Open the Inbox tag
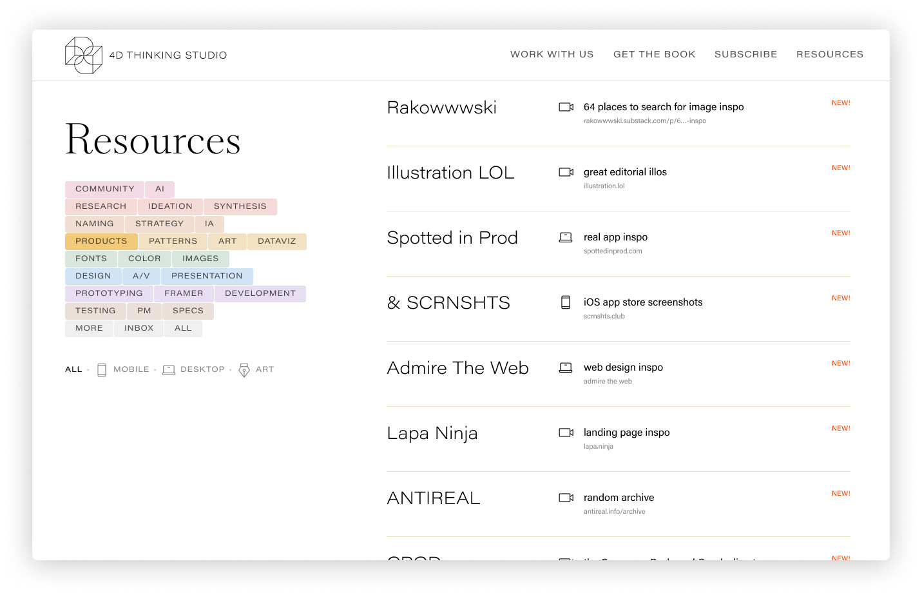Image resolution: width=922 pixels, height=595 pixels. click(x=139, y=328)
